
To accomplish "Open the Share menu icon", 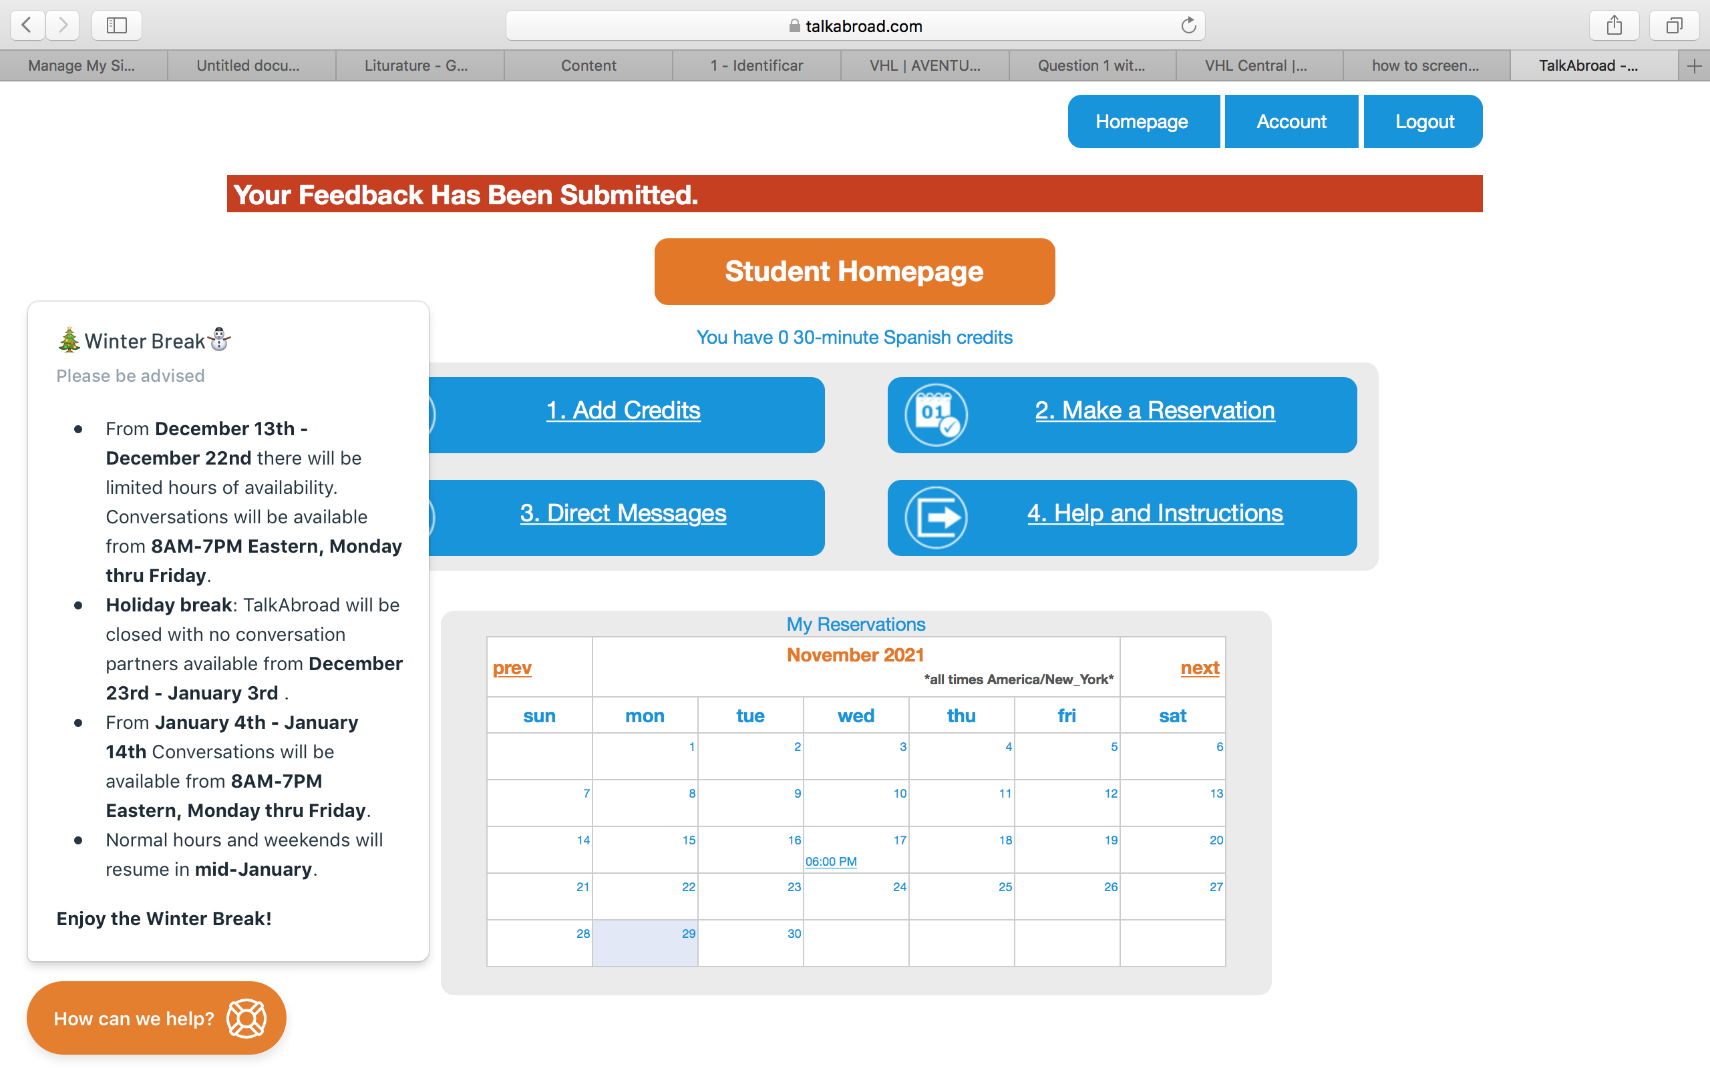I will coord(1614,25).
